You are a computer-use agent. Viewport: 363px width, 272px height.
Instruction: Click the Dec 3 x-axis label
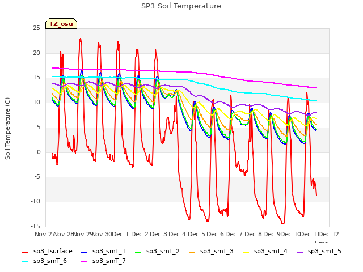point(159,234)
